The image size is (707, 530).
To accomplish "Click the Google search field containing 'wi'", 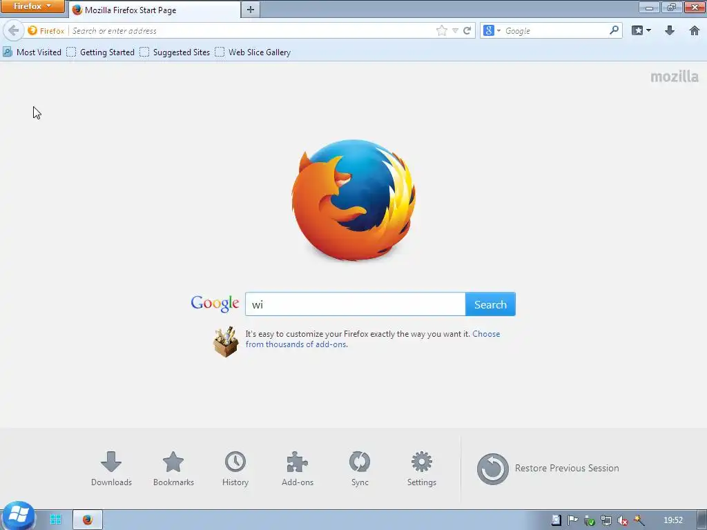I will pyautogui.click(x=356, y=304).
